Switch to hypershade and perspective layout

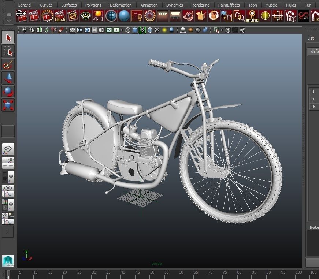pyautogui.click(x=8, y=204)
